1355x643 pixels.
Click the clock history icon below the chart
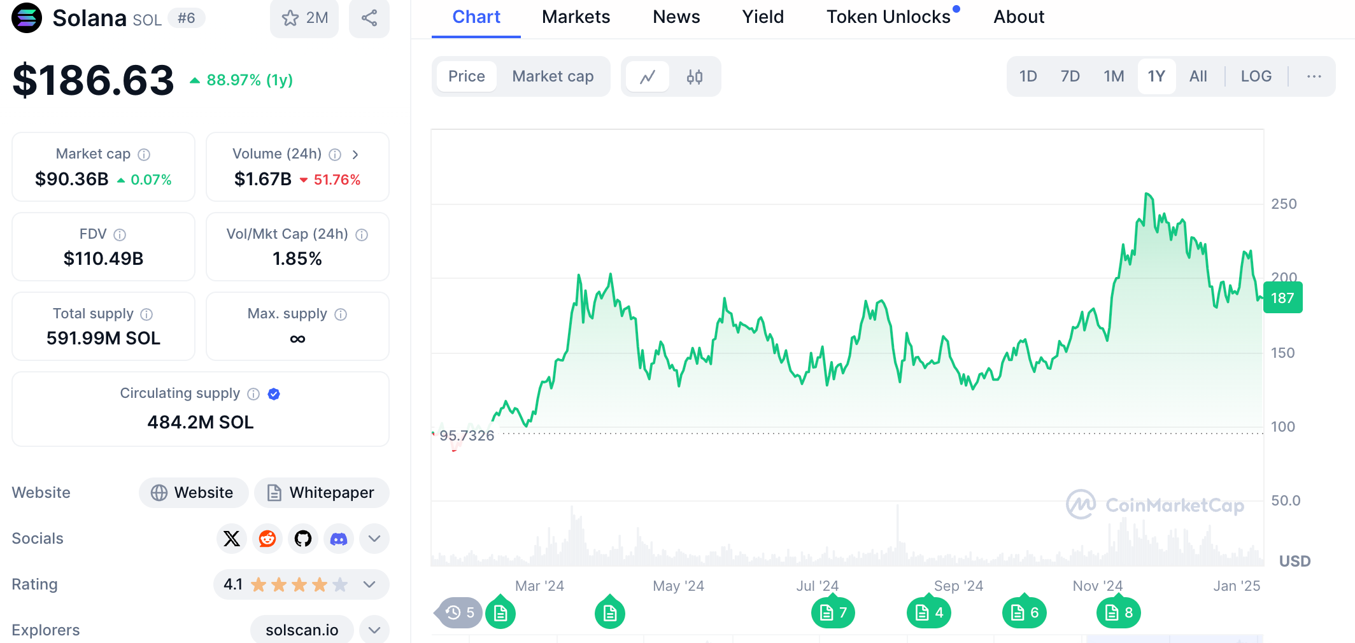453,612
